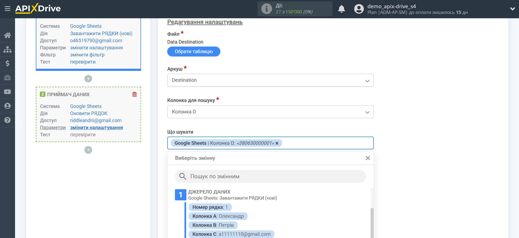519x238 pixels.
Task: Open receiver Google Sheets system link
Action: click(86, 106)
